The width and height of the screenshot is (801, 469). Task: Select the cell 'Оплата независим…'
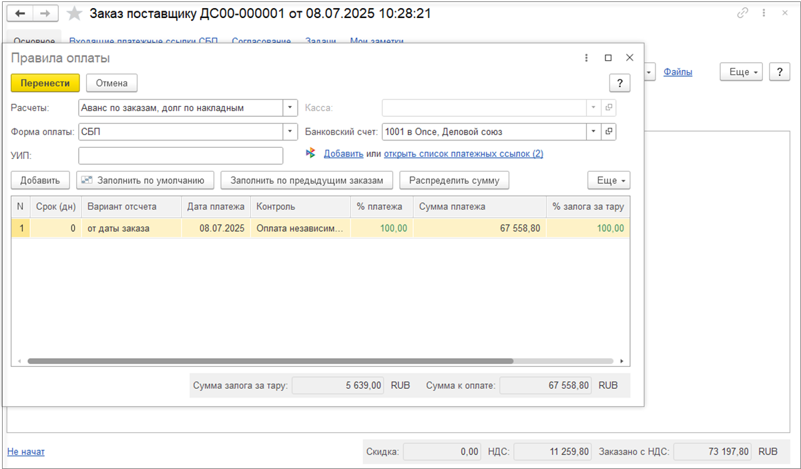[x=300, y=228]
